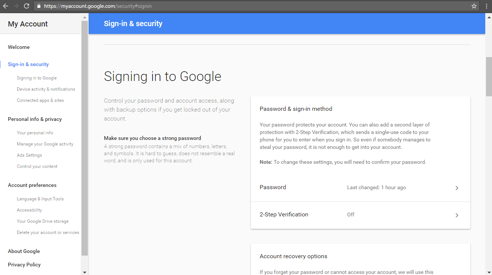Open Password row chevron arrow
Screen dimensions: 492x275
457,188
